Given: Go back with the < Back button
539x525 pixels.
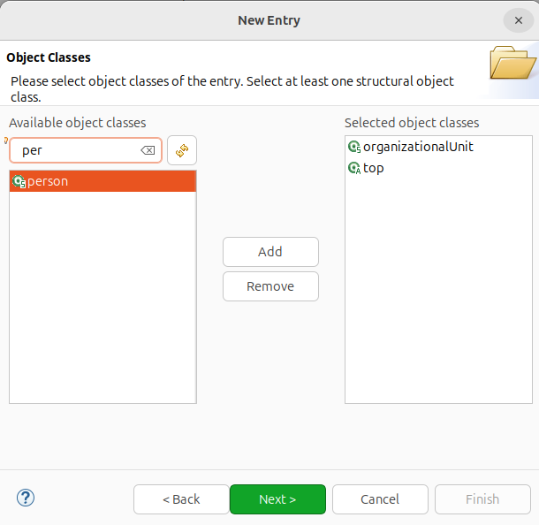Looking at the screenshot, I should [181, 499].
